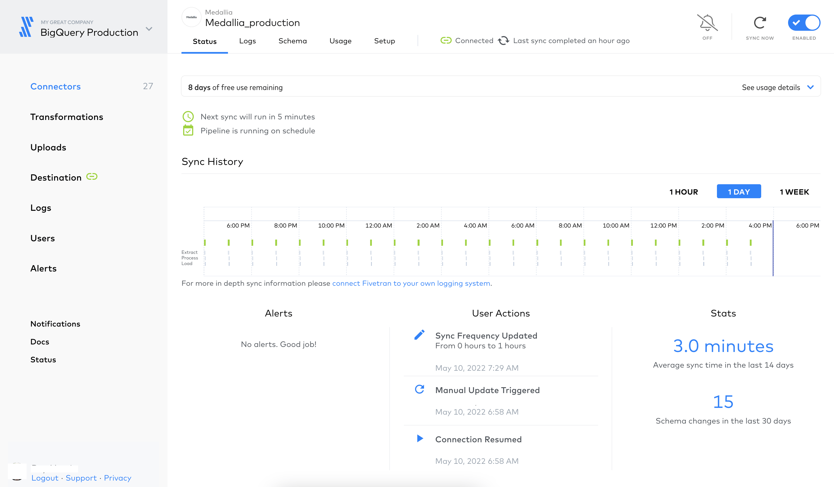Click the play icon for Connection Resumed
Screen dimensions: 834x487
tap(420, 438)
